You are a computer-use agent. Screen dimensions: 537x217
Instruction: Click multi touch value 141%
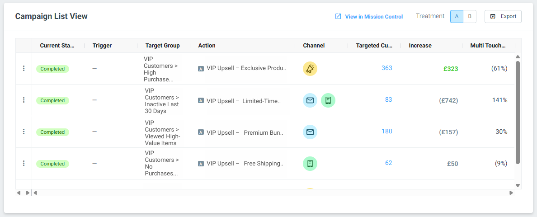coord(500,100)
